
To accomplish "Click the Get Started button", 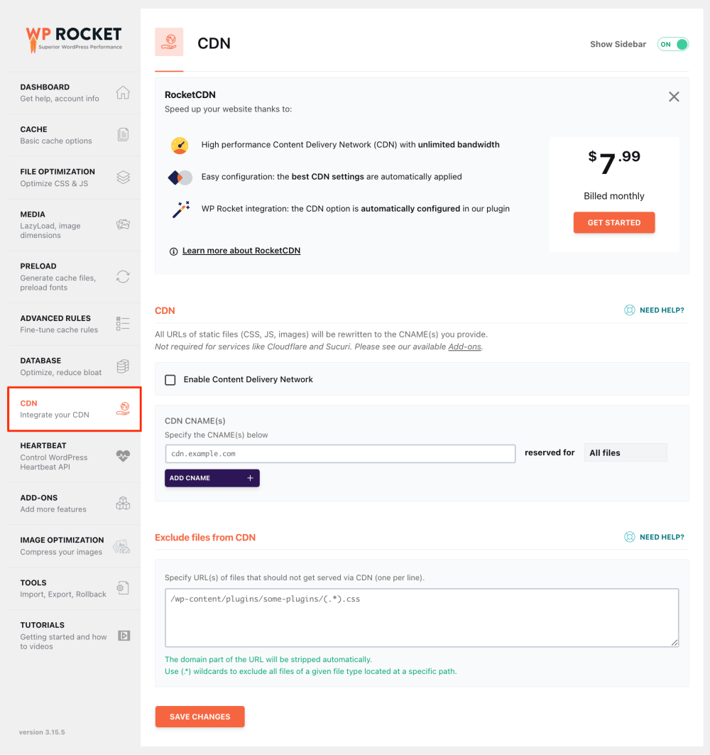I will [x=614, y=223].
